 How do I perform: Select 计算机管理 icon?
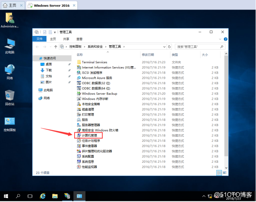coord(79,135)
